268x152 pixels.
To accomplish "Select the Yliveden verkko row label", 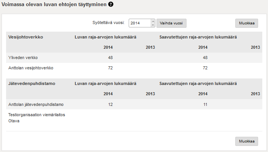I will pyautogui.click(x=23, y=58).
